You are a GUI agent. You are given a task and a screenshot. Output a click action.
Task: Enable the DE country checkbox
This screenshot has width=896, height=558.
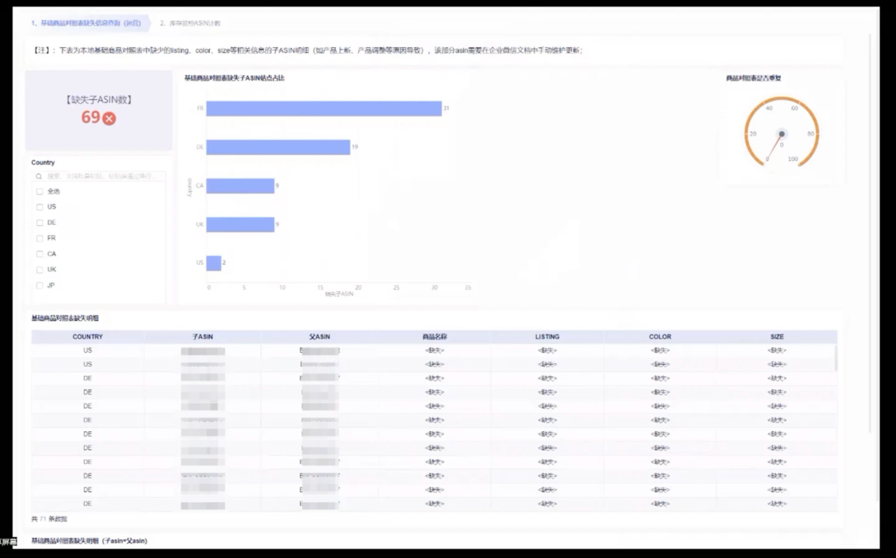click(40, 223)
